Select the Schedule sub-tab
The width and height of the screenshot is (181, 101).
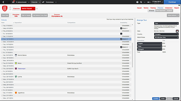151,11
